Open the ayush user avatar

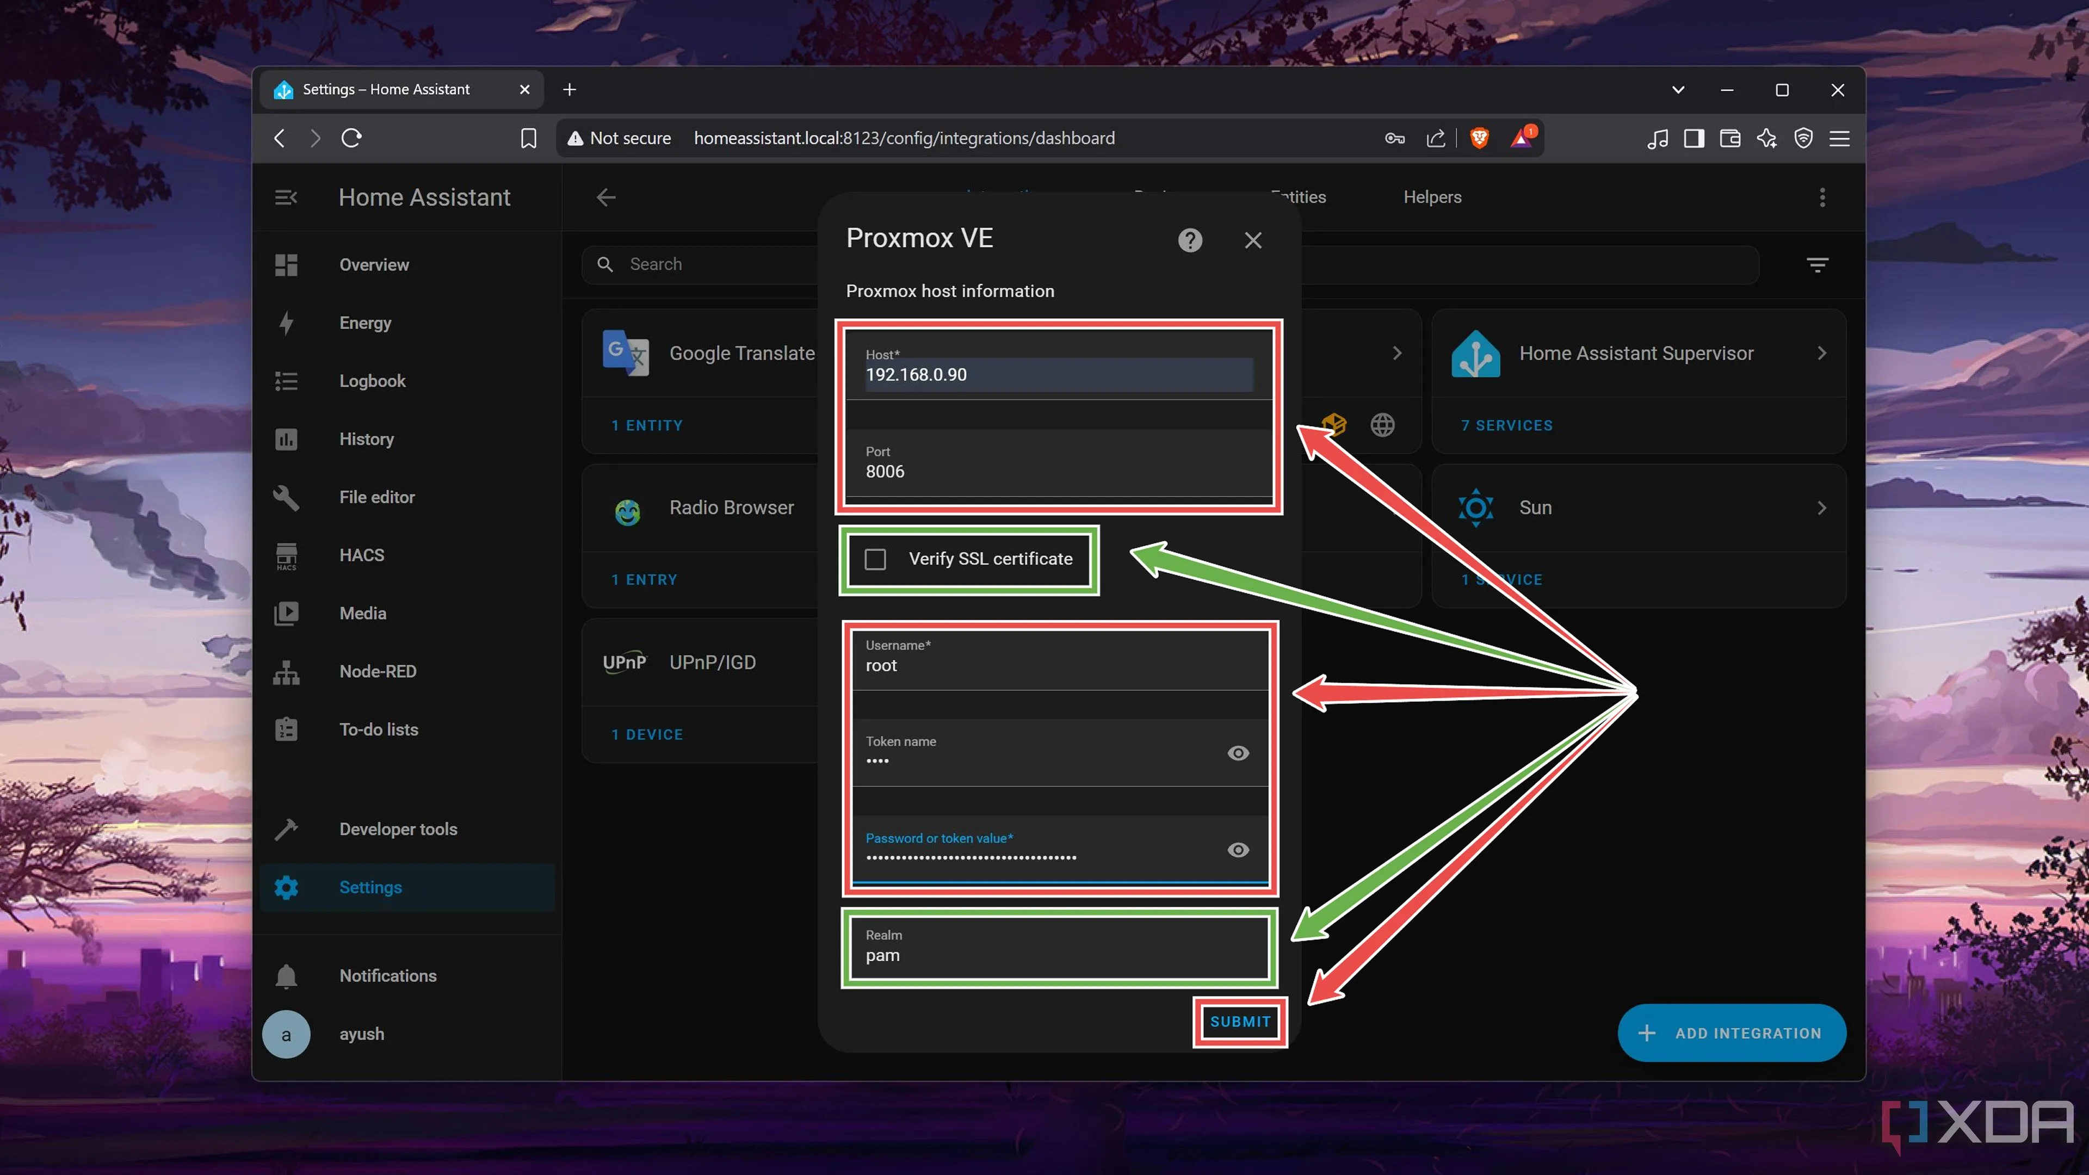point(286,1034)
